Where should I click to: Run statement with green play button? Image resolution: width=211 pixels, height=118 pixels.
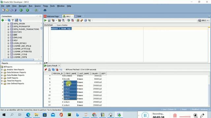tap(45, 20)
